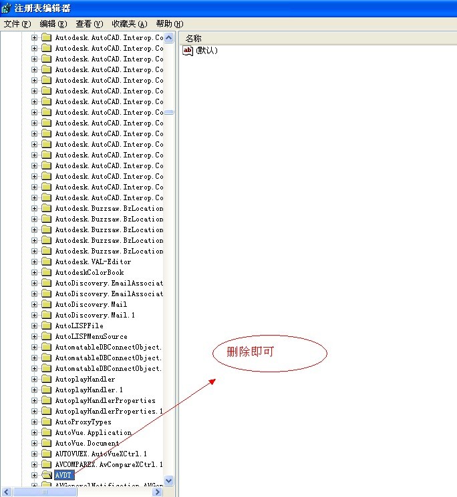This screenshot has width=457, height=497.
Task: Click folder icon of AutoplayHandlerProperties
Action: 47,400
